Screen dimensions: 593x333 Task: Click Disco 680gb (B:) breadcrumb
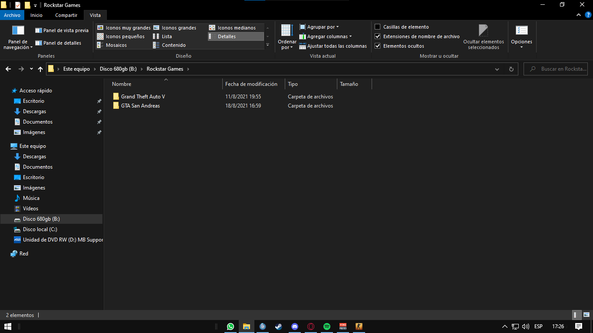(118, 69)
